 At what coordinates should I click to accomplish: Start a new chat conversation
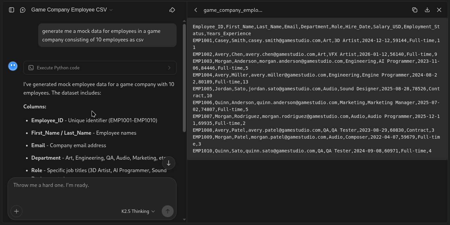pos(22,10)
